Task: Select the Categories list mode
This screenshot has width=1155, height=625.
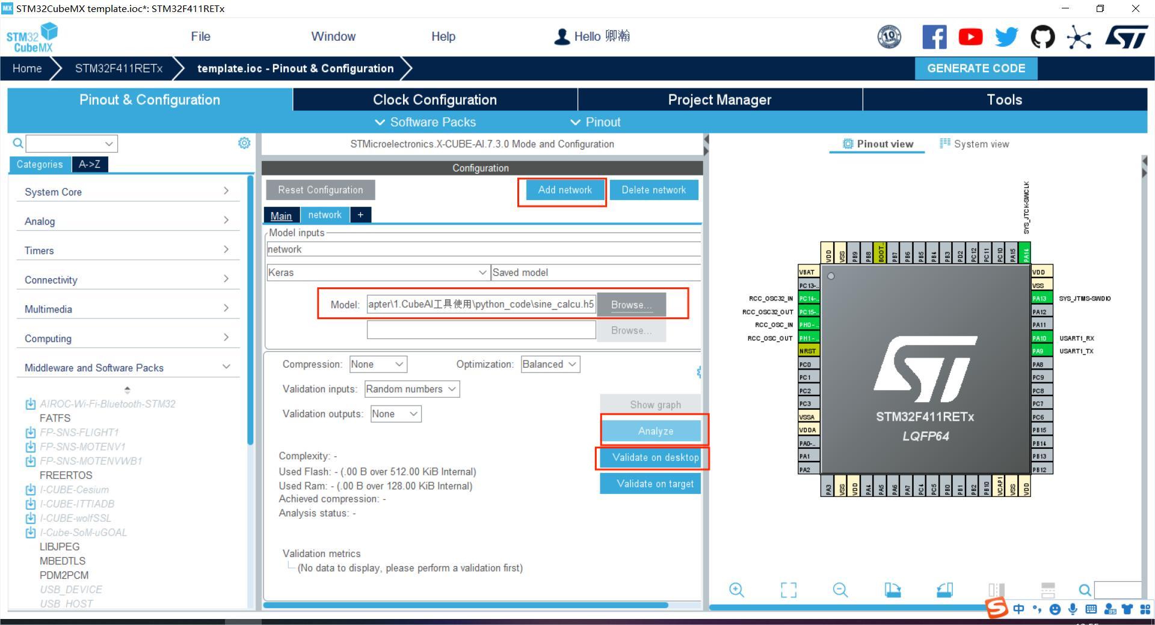Action: [x=40, y=164]
